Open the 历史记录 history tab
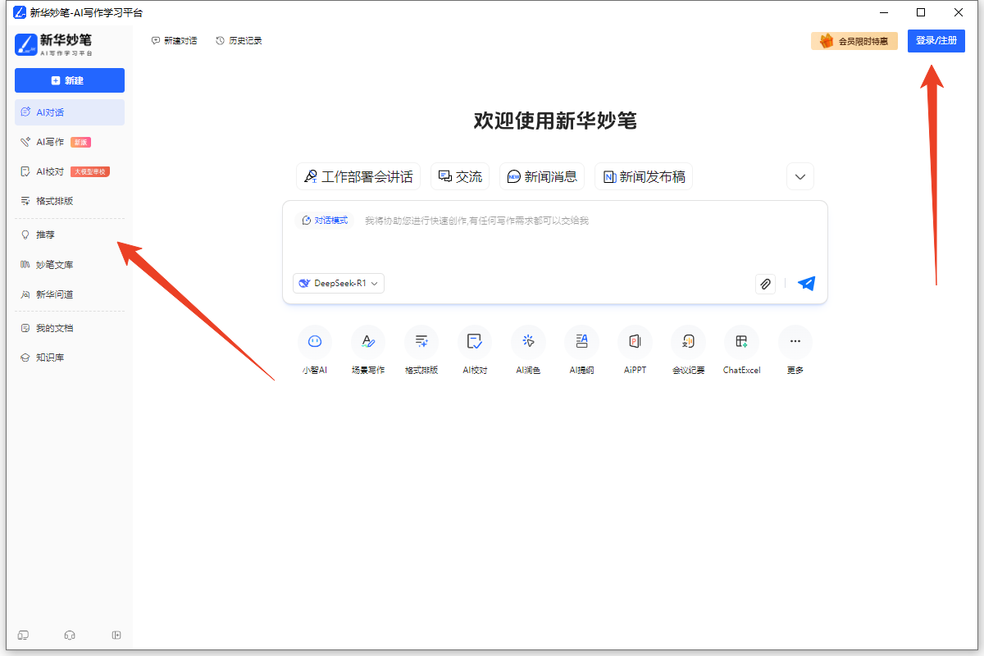The image size is (984, 656). (238, 39)
